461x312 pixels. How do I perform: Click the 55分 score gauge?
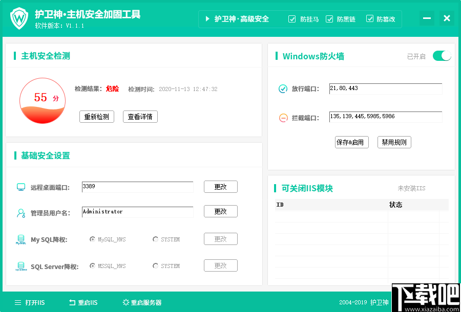pyautogui.click(x=43, y=101)
